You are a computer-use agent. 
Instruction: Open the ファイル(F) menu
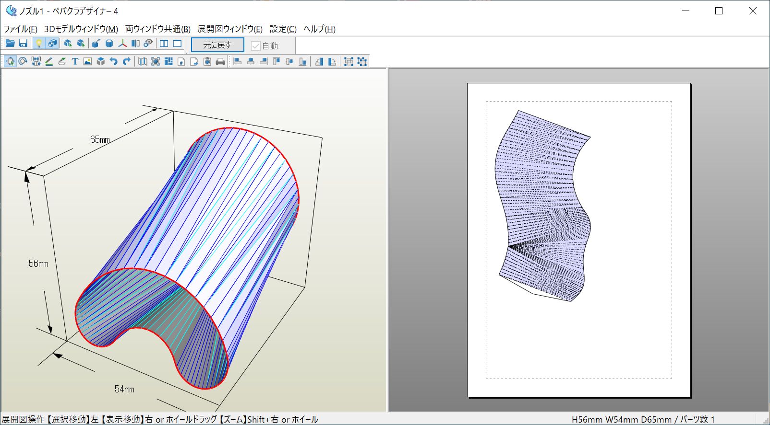point(20,29)
